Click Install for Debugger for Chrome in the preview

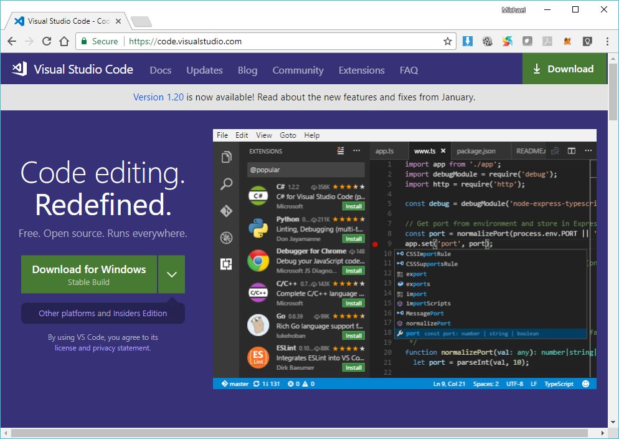[x=353, y=271]
